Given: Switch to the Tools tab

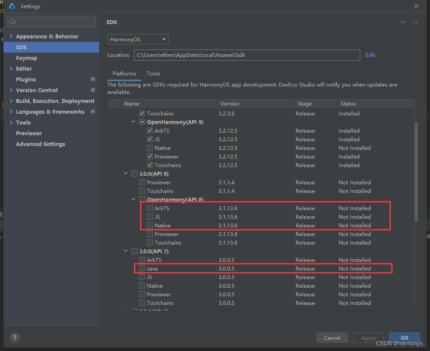Looking at the screenshot, I should click(x=153, y=74).
